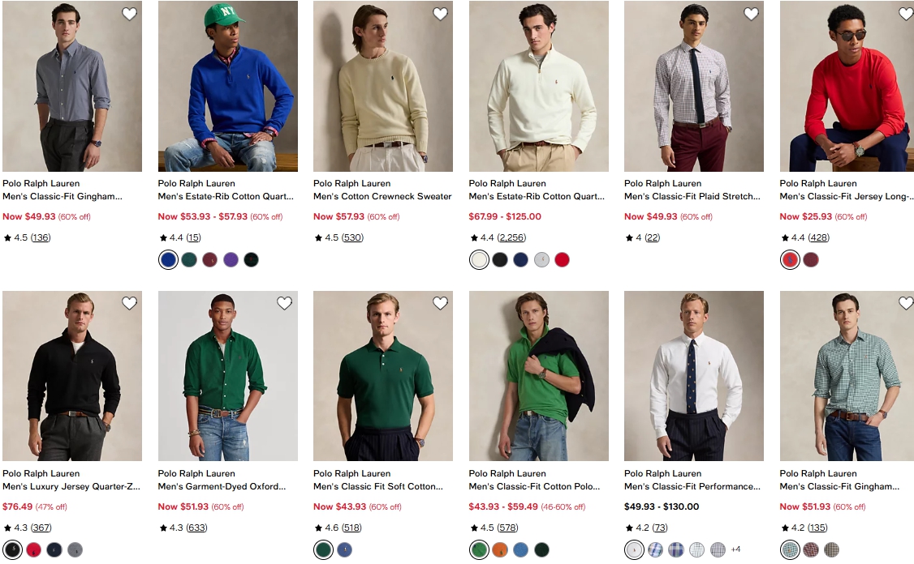Image resolution: width=914 pixels, height=564 pixels.
Task: Heart the green Garment-Dyed Oxford shirt
Action: point(284,303)
